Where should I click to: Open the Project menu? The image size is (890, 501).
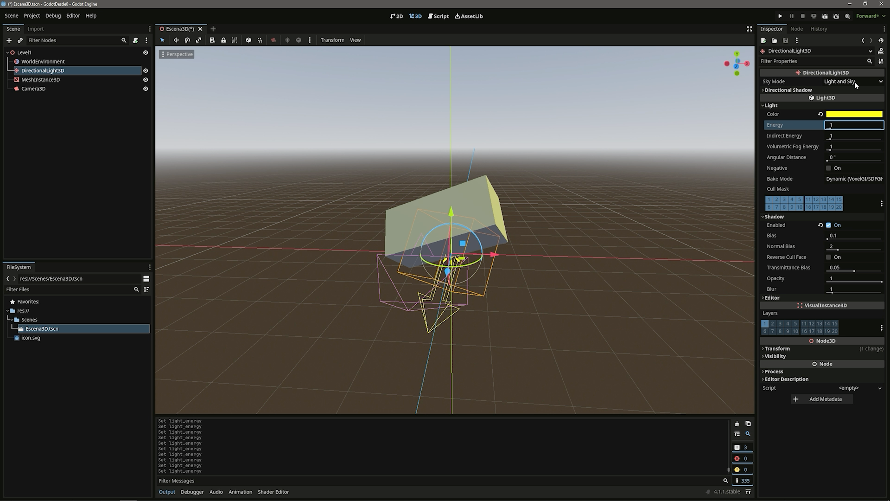[32, 16]
